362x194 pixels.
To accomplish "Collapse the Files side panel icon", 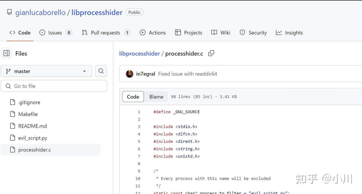I will (x=7, y=53).
